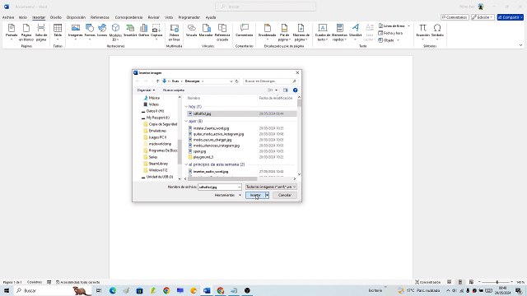Open the Línea de firma dropdown
The width and height of the screenshot is (527, 296).
408,25
